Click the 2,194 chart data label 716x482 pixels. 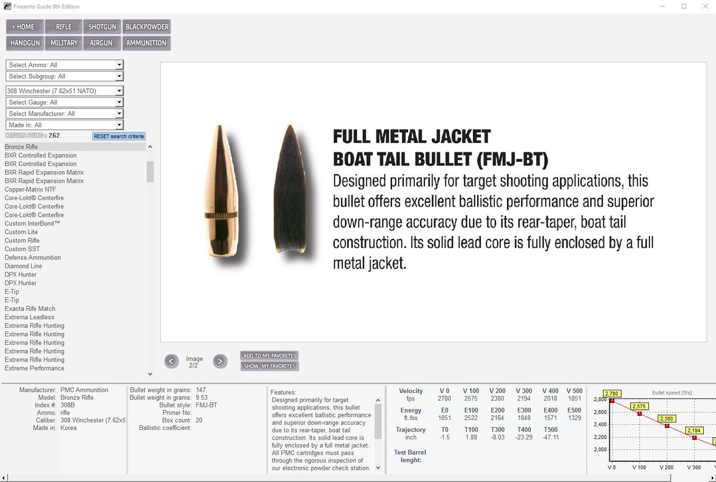point(694,431)
